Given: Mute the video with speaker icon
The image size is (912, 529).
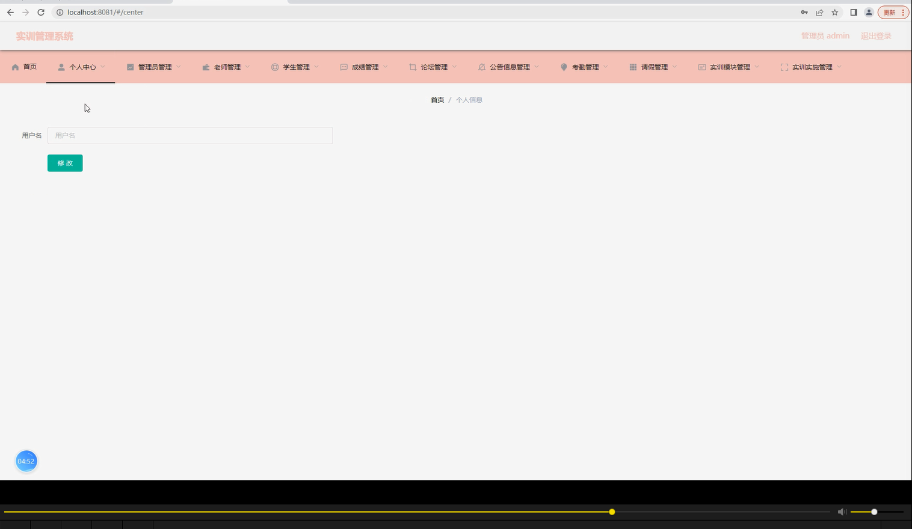Looking at the screenshot, I should click(842, 512).
